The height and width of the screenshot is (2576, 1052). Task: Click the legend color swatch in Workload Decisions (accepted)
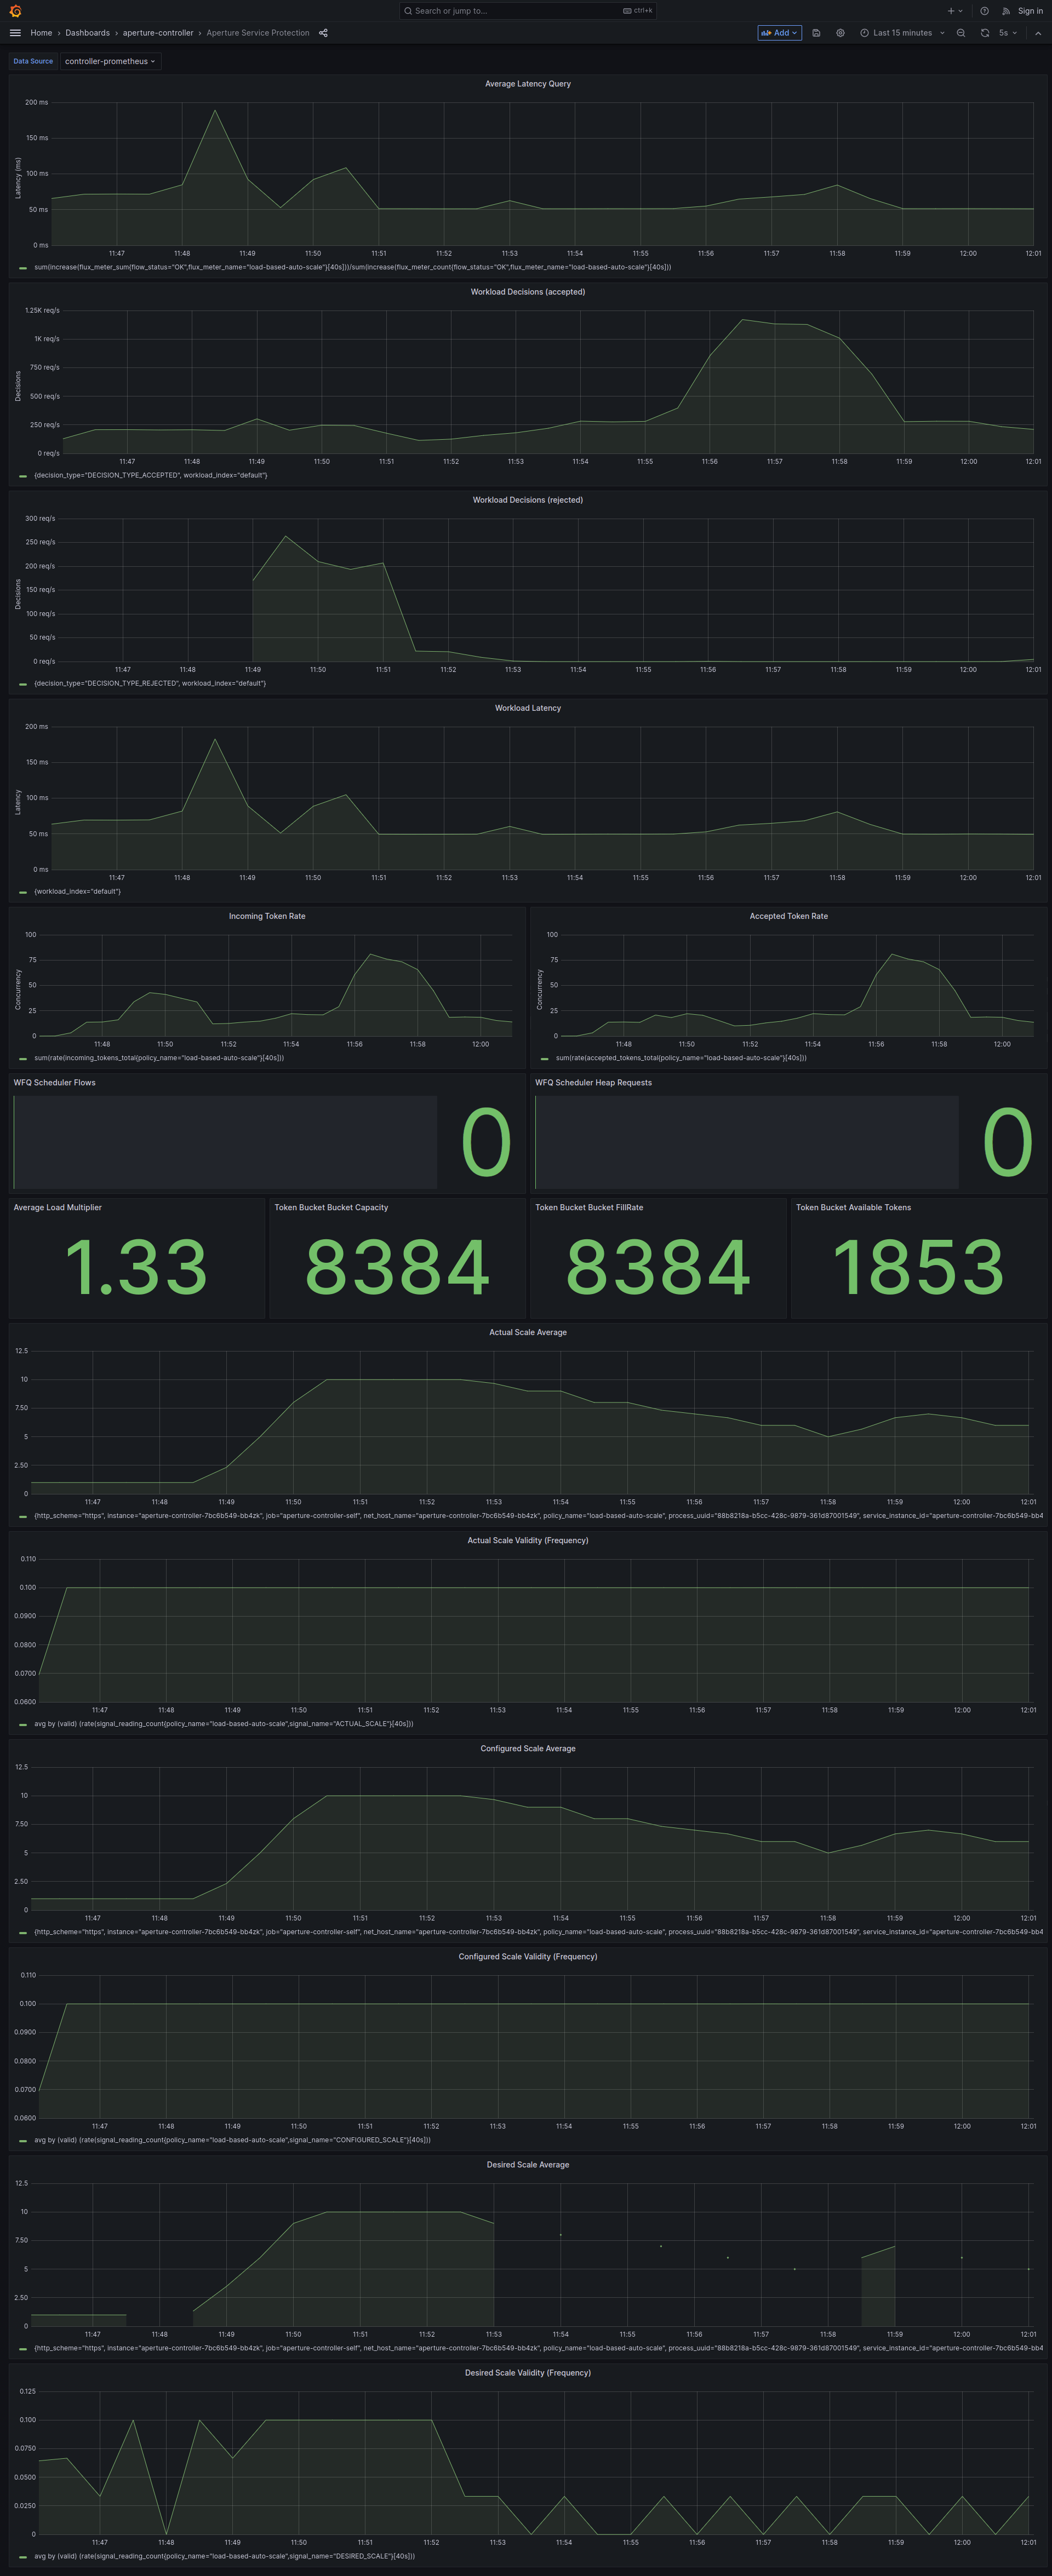[23, 476]
